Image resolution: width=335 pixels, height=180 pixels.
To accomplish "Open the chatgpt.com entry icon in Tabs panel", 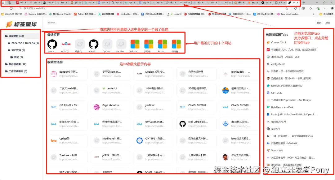I will tap(268, 64).
